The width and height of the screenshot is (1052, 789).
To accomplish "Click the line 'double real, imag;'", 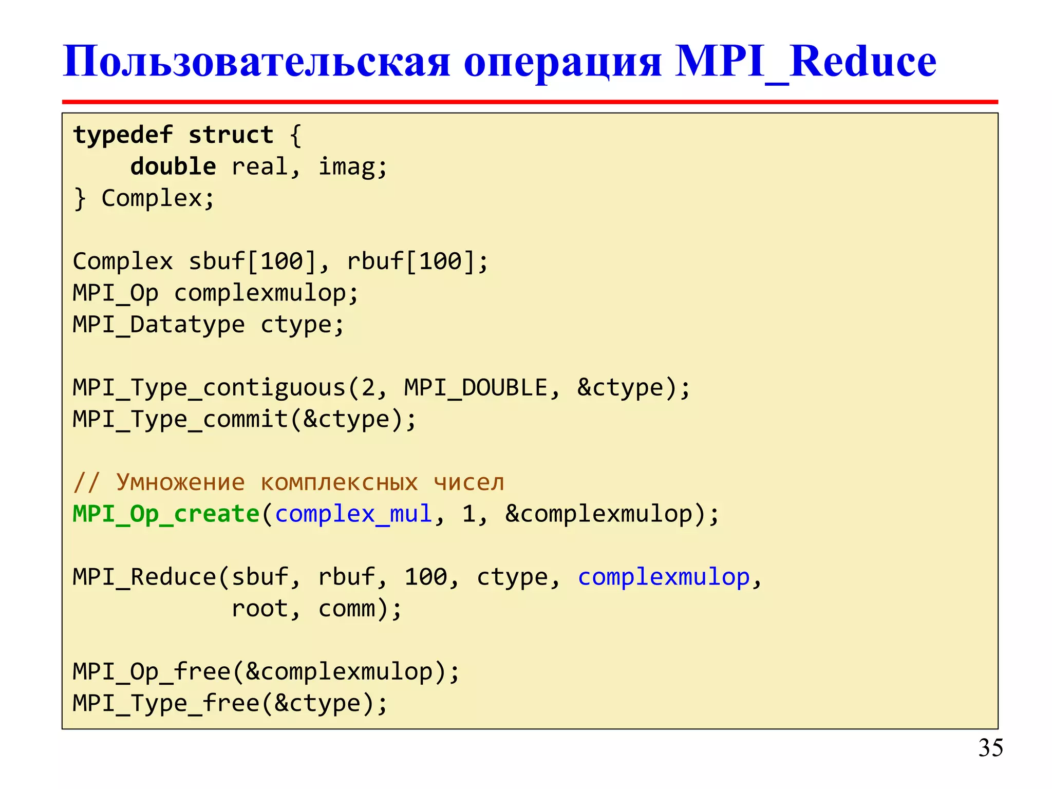I will tap(258, 167).
